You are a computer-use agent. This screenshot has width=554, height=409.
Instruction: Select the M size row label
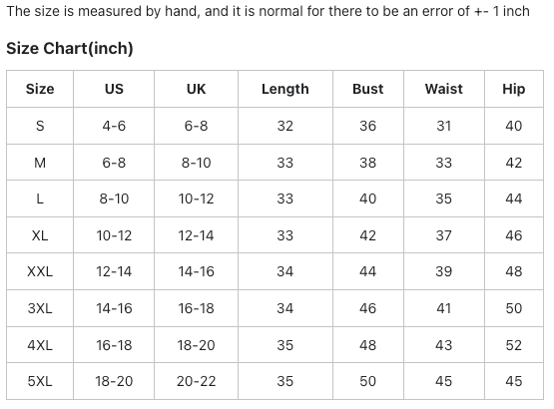tap(40, 163)
